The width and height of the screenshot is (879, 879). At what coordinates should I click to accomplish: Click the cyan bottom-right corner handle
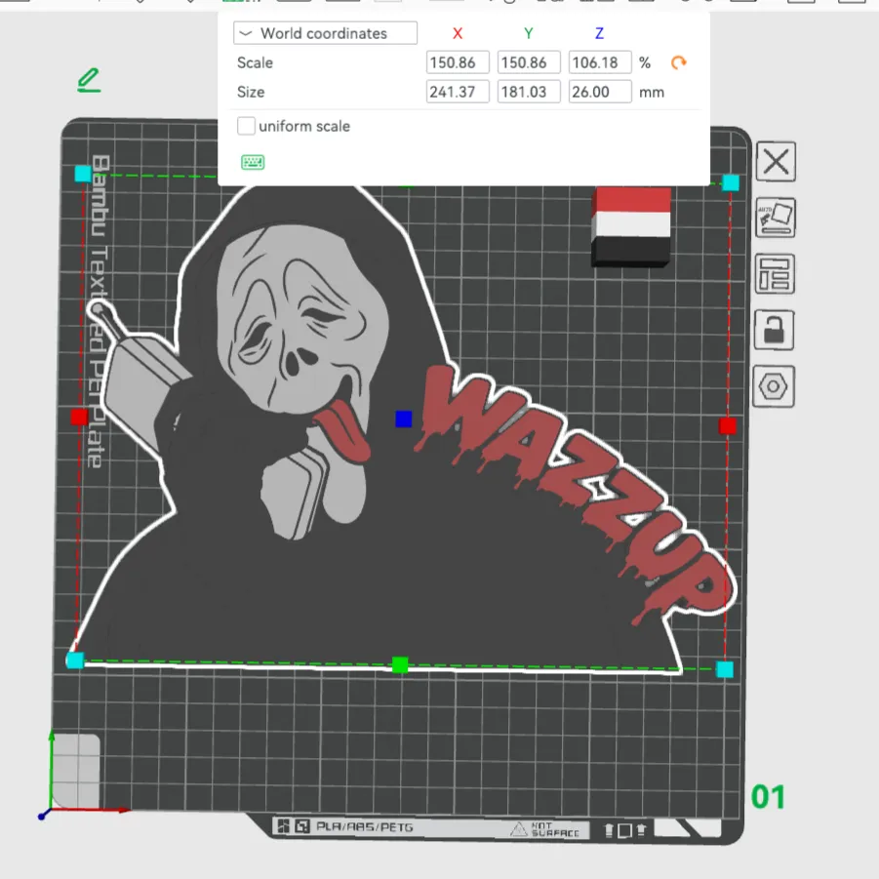click(x=725, y=669)
